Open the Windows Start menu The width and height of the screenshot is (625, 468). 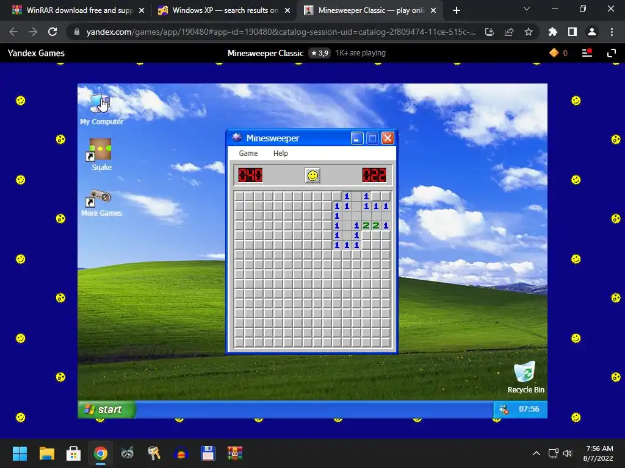click(20, 453)
